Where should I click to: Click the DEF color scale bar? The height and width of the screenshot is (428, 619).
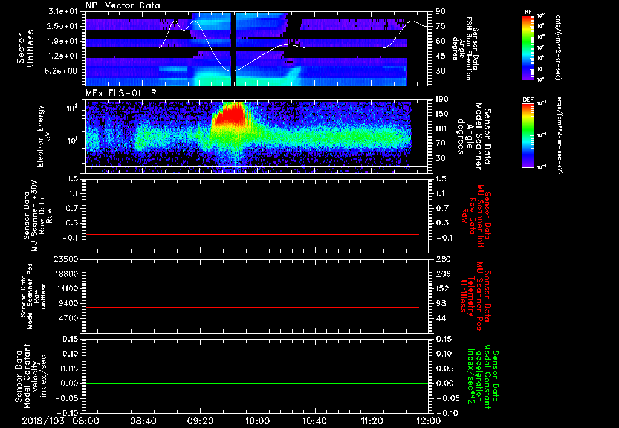tap(528, 135)
